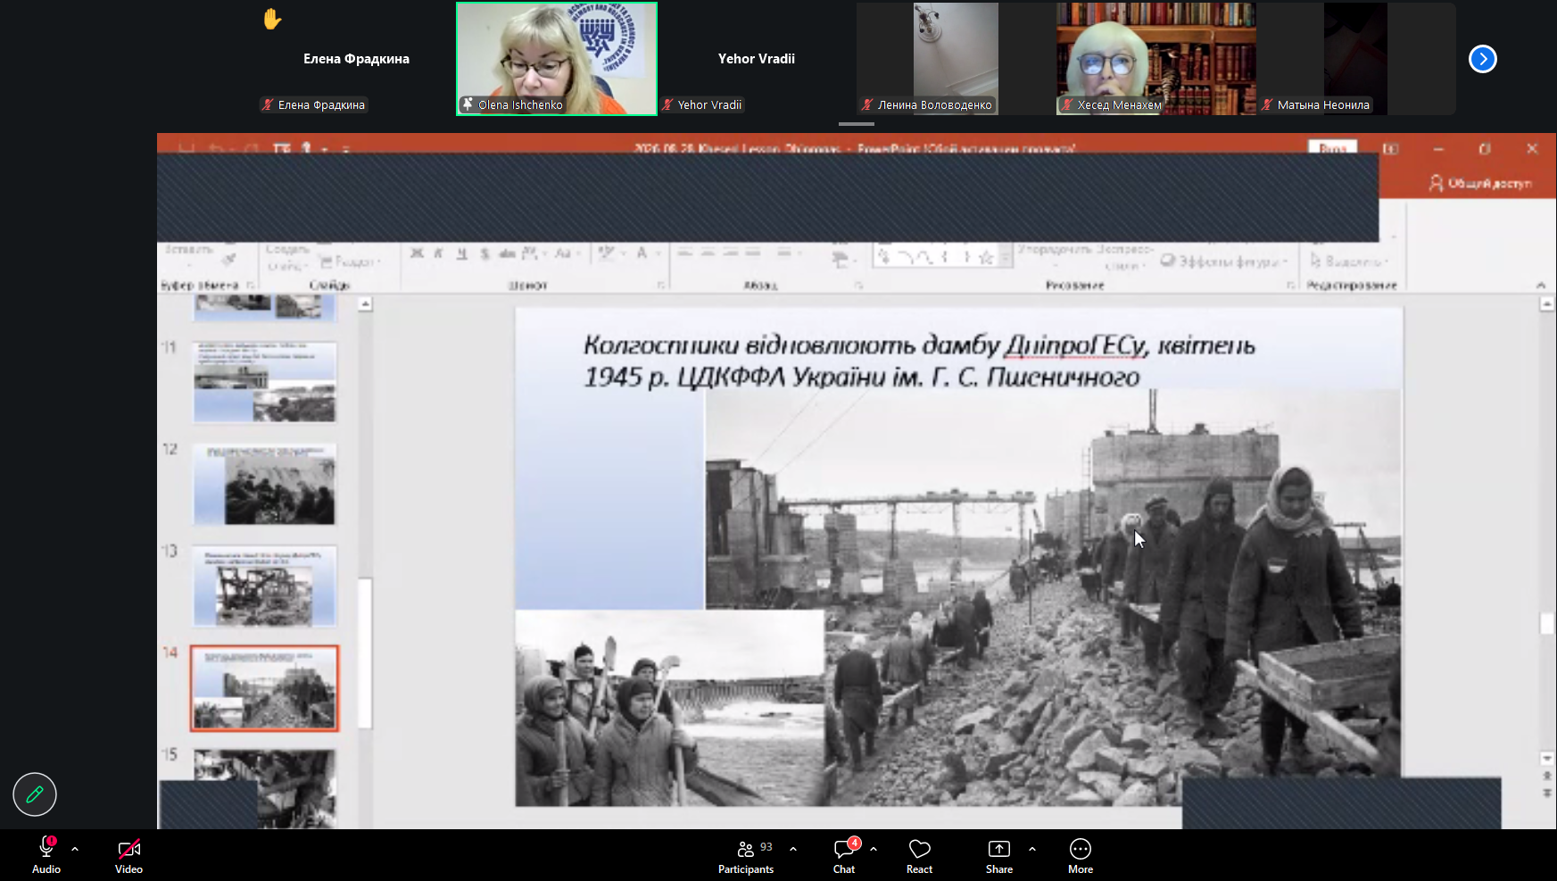
Task: Click the thumbnail pane scrollbar thumb
Action: coord(365,652)
